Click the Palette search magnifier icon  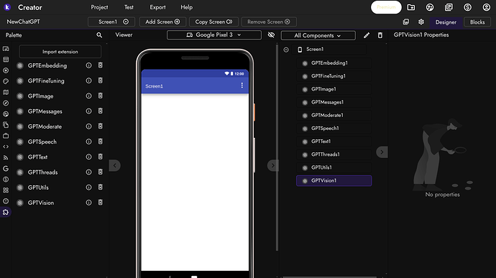(x=99, y=35)
